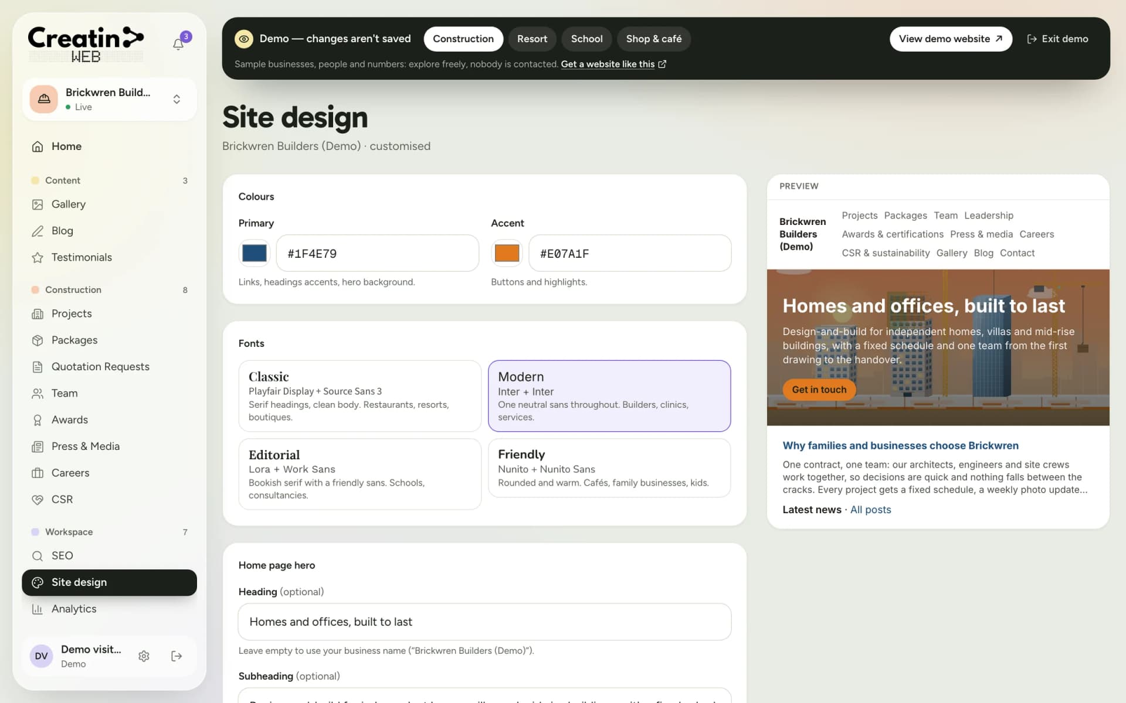Click the Home house icon in sidebar
This screenshot has height=703, width=1126.
click(x=38, y=146)
